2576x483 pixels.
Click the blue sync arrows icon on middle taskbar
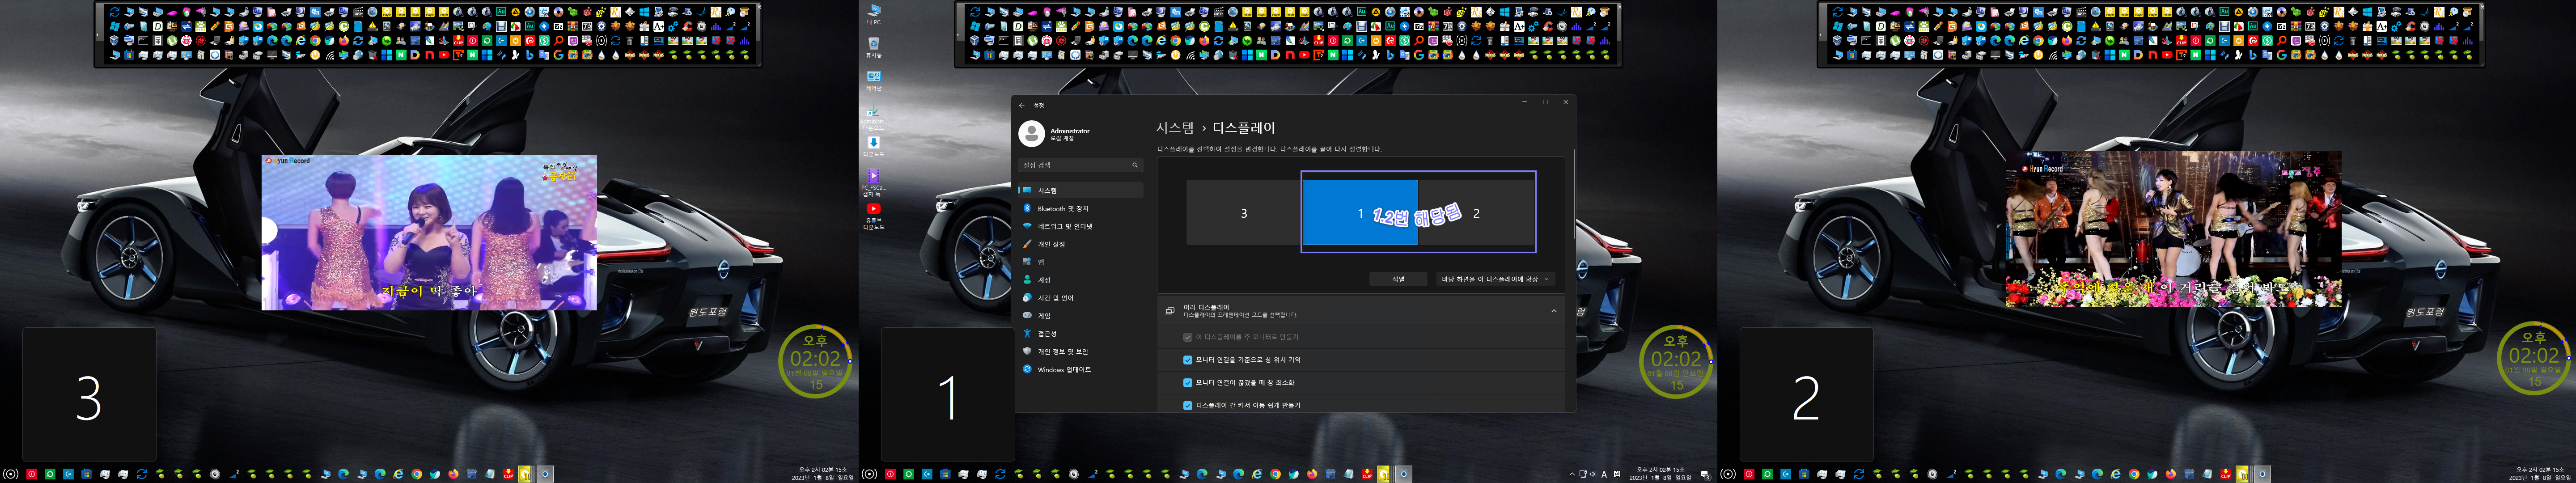1001,474
